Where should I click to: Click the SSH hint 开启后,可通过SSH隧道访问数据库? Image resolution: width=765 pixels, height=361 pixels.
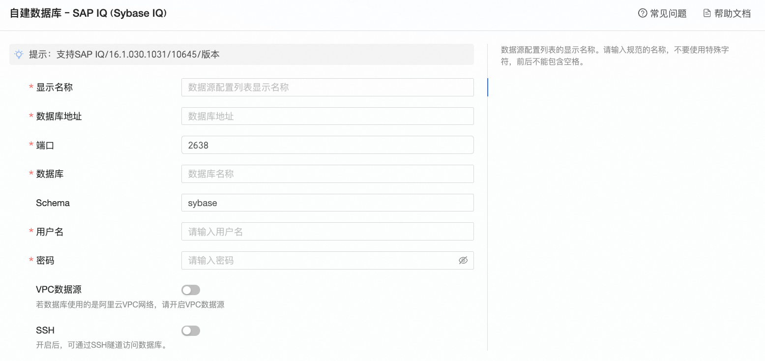[102, 345]
